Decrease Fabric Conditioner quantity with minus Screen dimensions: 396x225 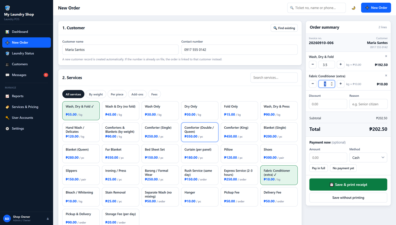click(313, 84)
